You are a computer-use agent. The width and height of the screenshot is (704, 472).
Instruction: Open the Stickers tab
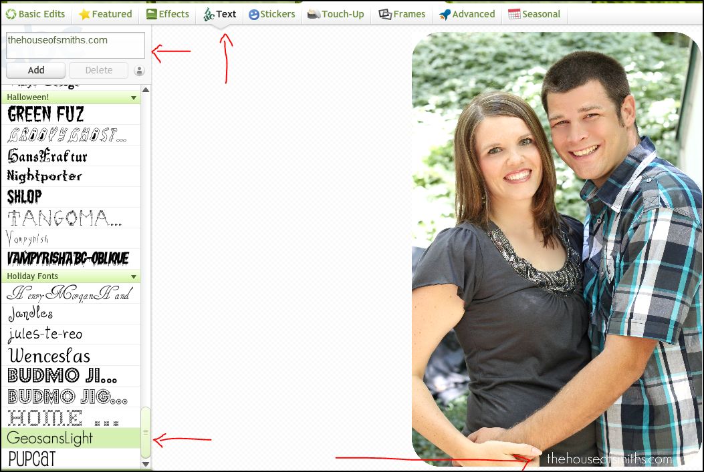[272, 14]
